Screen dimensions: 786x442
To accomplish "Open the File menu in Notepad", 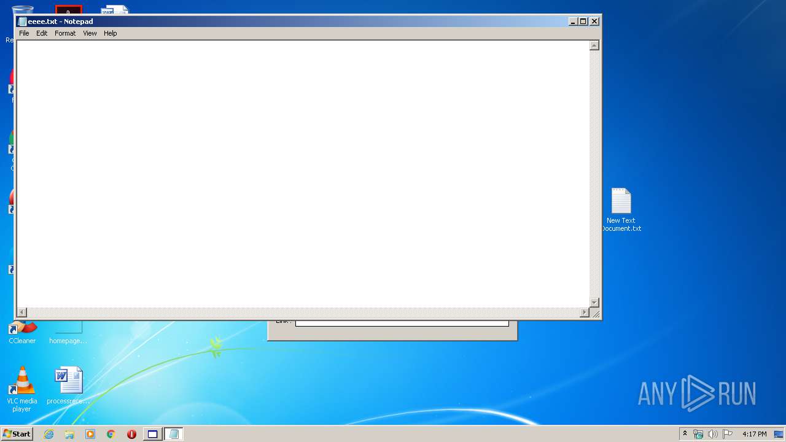I will pyautogui.click(x=24, y=33).
